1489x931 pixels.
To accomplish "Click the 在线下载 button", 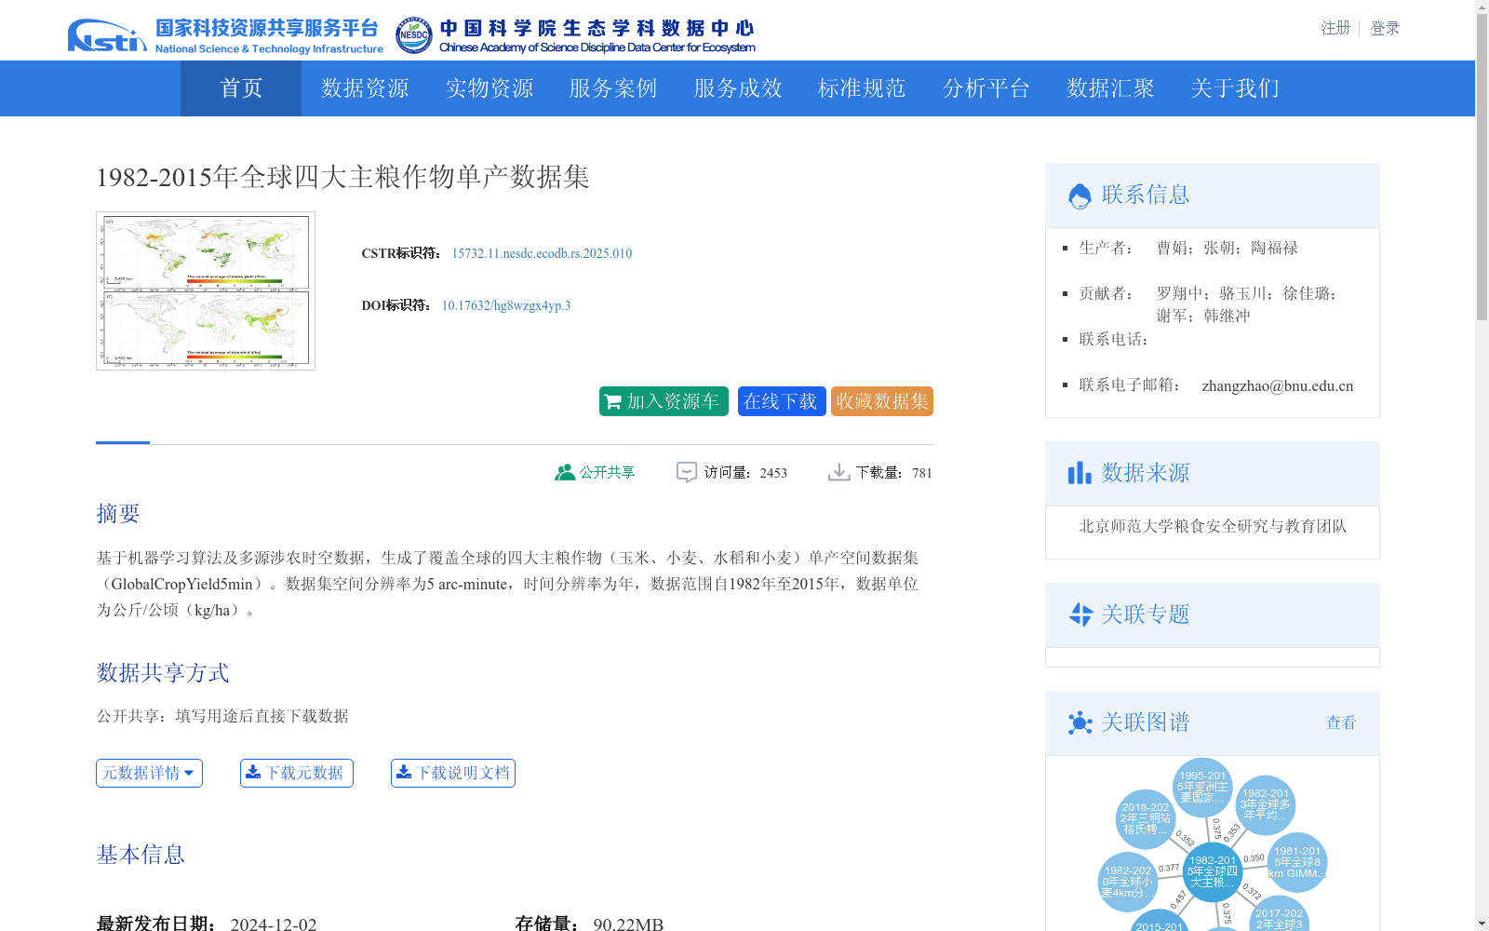I will pos(781,401).
